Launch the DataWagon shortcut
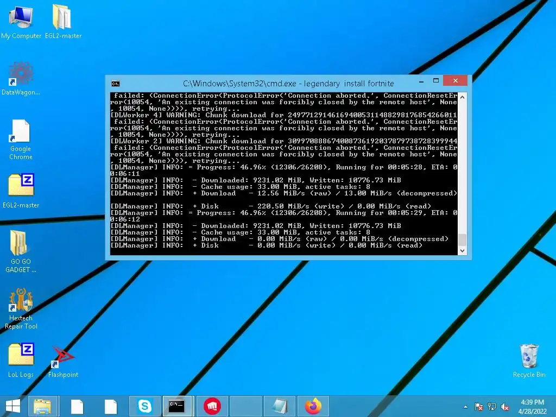This screenshot has height=417, width=556. [x=21, y=79]
